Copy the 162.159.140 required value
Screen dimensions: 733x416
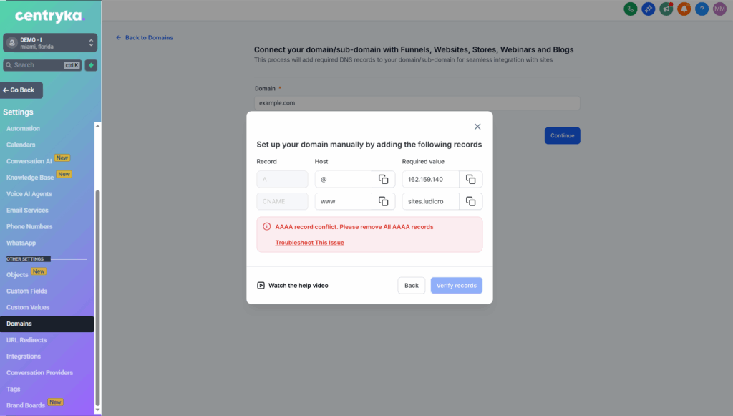point(471,180)
